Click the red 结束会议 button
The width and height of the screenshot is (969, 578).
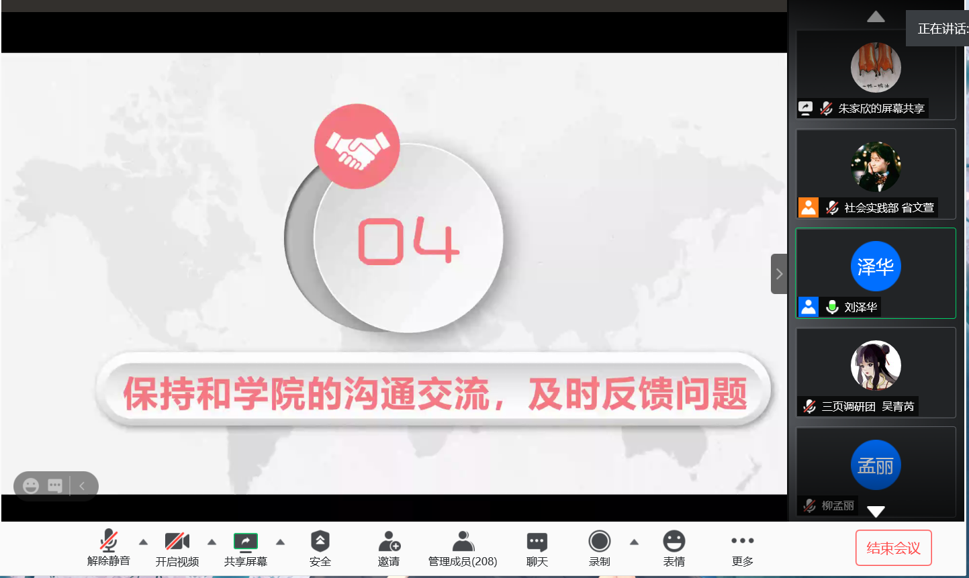tap(893, 548)
